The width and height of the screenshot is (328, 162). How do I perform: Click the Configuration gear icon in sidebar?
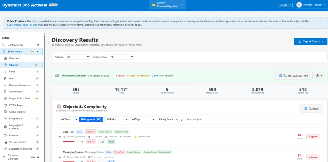[x=4, y=45]
